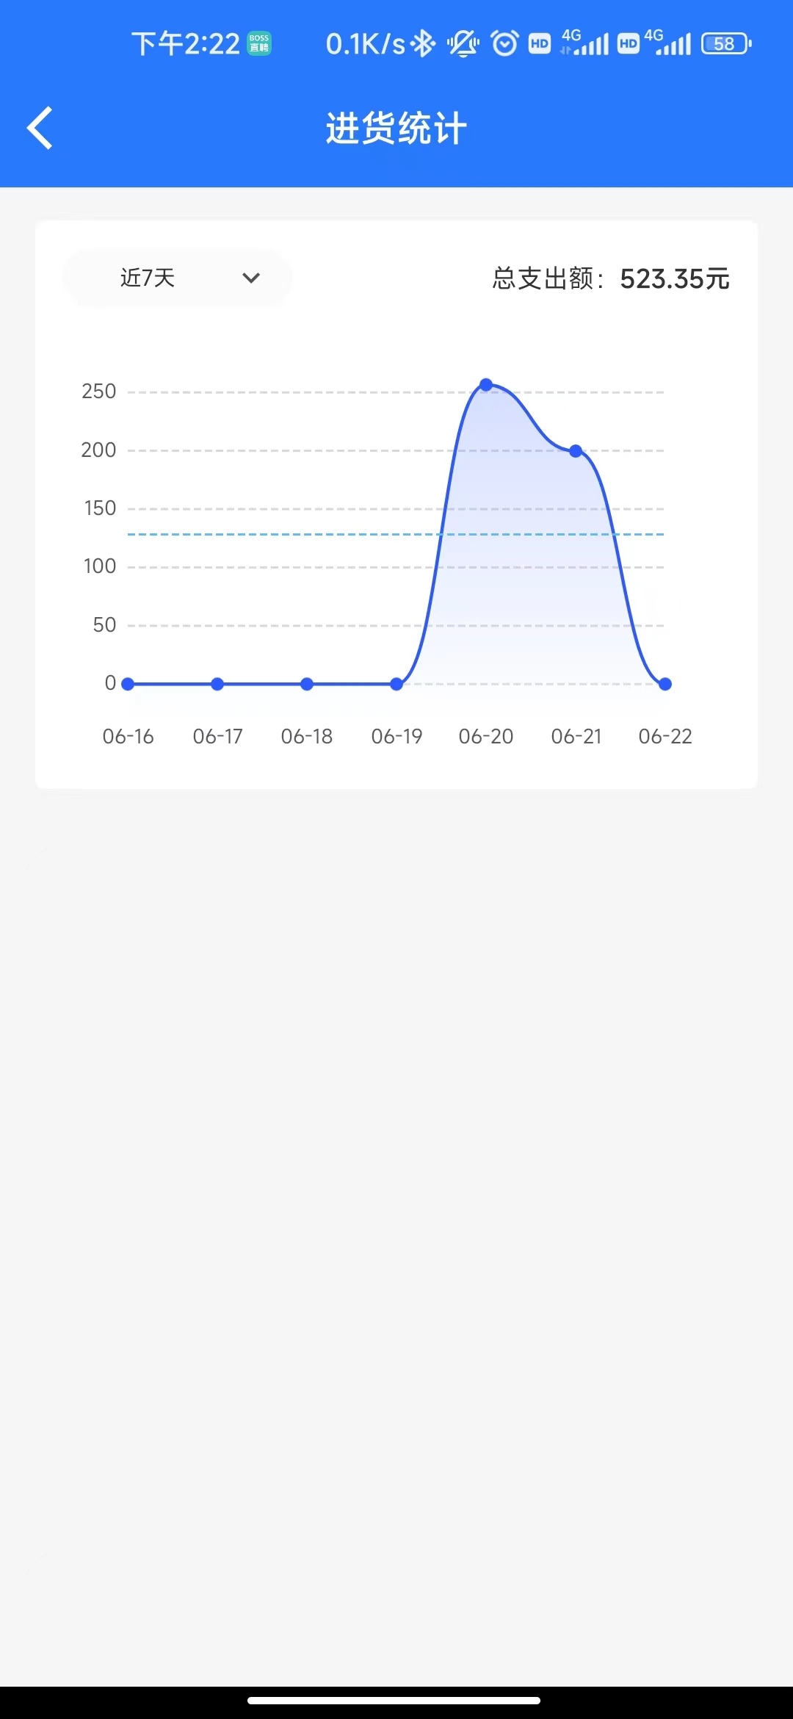Tap the muted bell status icon
793x1719 pixels.
pyautogui.click(x=463, y=44)
